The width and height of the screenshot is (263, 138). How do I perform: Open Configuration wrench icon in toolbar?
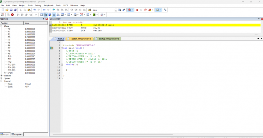(x=165, y=10)
